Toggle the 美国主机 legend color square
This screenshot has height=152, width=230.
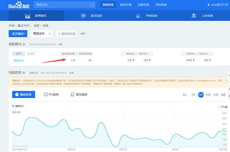13,106
